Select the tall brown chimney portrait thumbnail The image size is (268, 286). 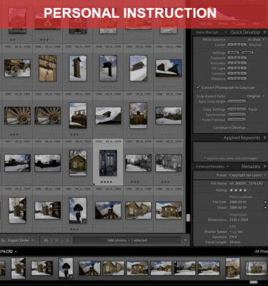(78, 68)
